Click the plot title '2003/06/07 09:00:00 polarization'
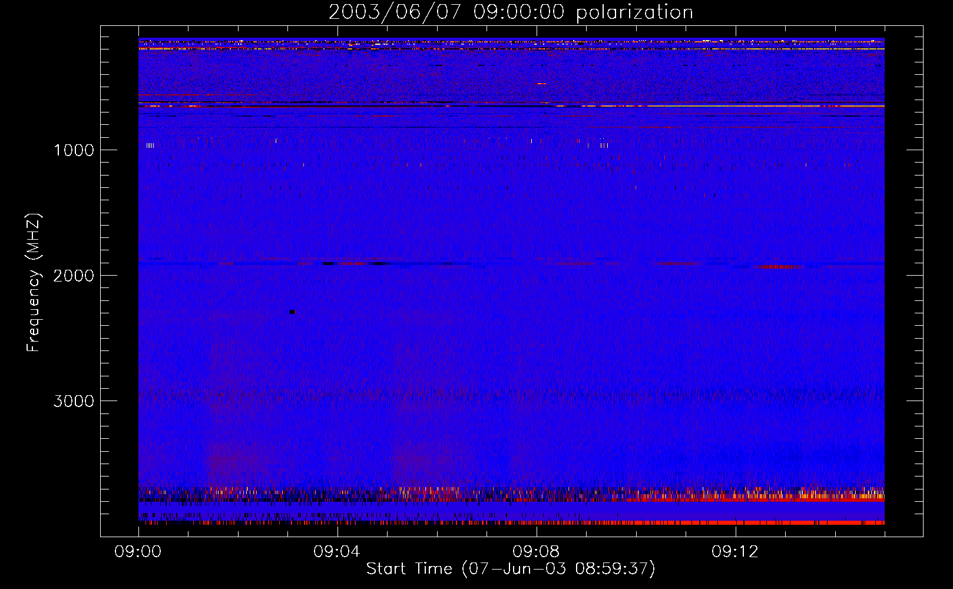 coord(511,12)
